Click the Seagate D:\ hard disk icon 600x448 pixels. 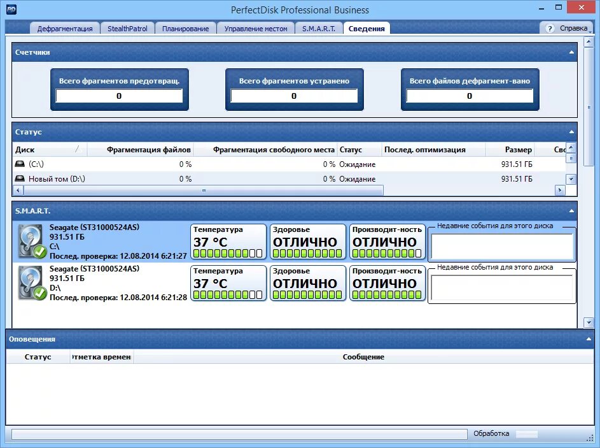32,283
